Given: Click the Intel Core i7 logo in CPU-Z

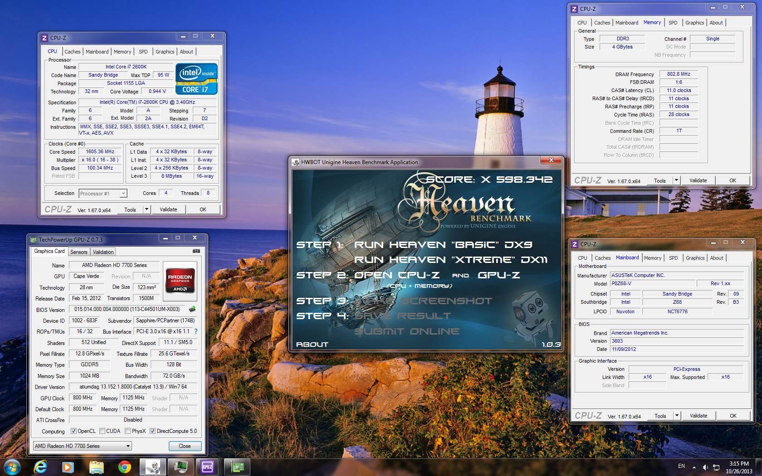Looking at the screenshot, I should click(196, 79).
